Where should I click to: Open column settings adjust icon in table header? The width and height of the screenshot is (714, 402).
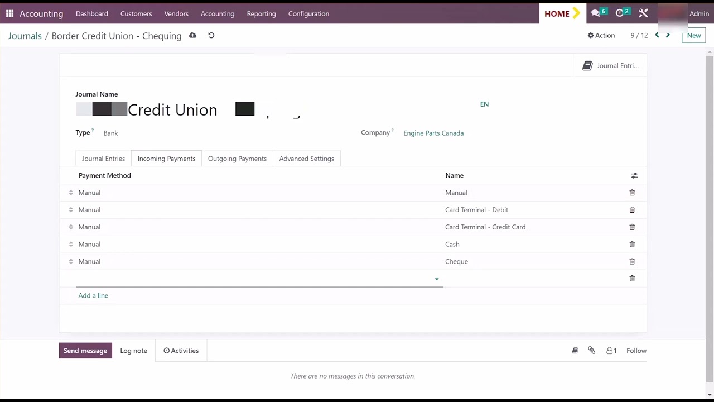[634, 175]
